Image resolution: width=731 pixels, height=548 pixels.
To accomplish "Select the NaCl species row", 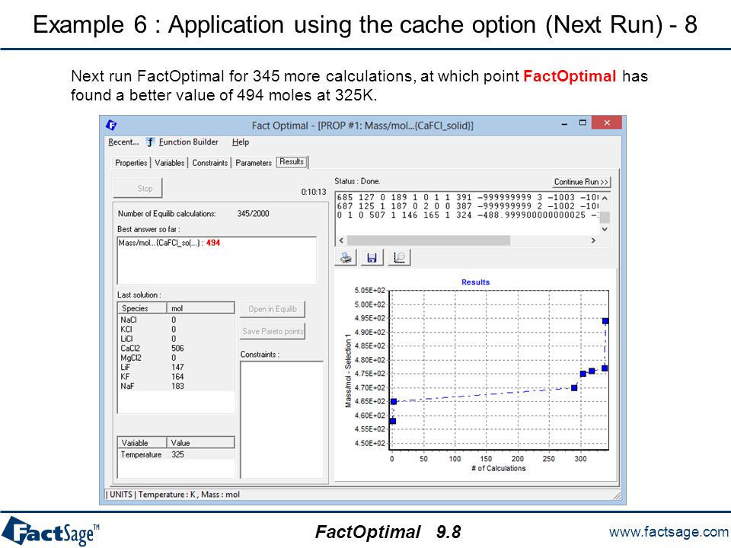I will 176,320.
